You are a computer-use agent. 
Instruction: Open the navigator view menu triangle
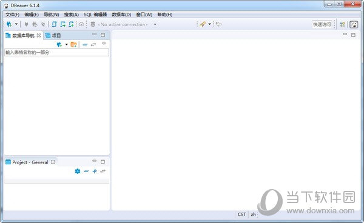tap(104, 44)
